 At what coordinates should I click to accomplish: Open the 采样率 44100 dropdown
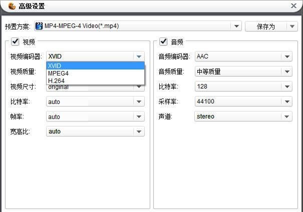tap(243, 101)
